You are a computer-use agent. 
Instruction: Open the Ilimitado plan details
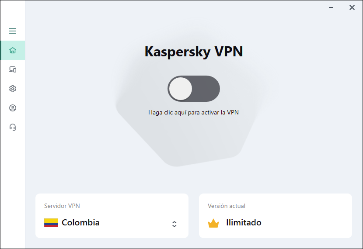(x=244, y=222)
